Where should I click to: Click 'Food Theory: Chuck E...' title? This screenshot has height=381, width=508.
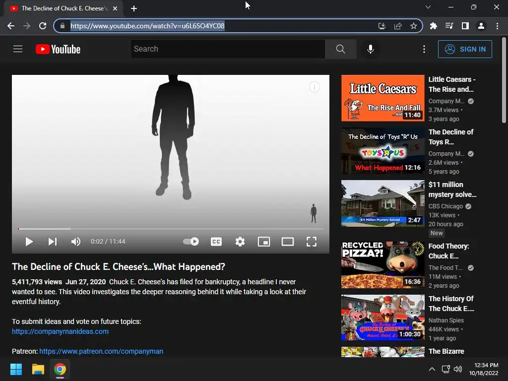tap(448, 251)
